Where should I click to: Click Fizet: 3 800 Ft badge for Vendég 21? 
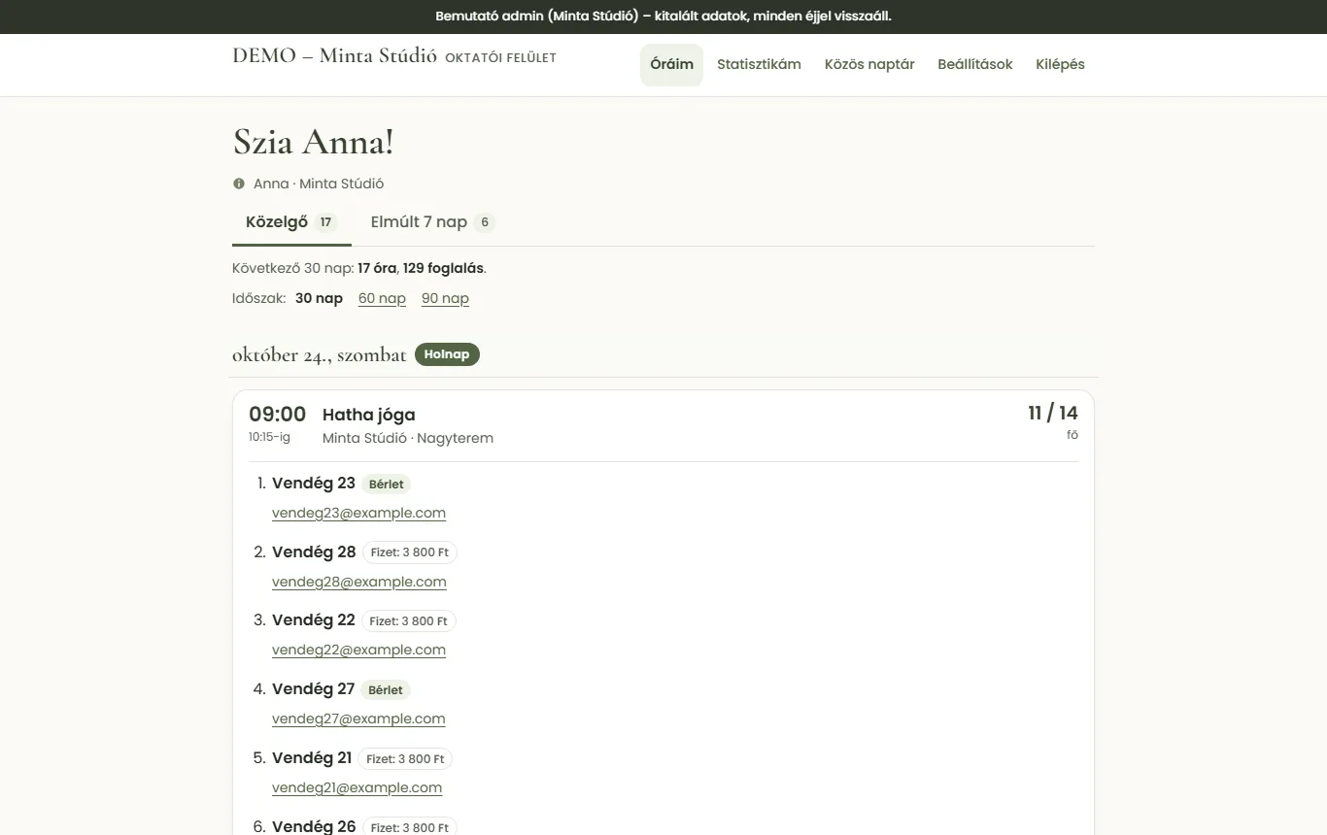coord(405,758)
